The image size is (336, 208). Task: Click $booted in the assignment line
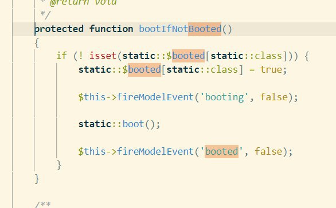(142, 69)
